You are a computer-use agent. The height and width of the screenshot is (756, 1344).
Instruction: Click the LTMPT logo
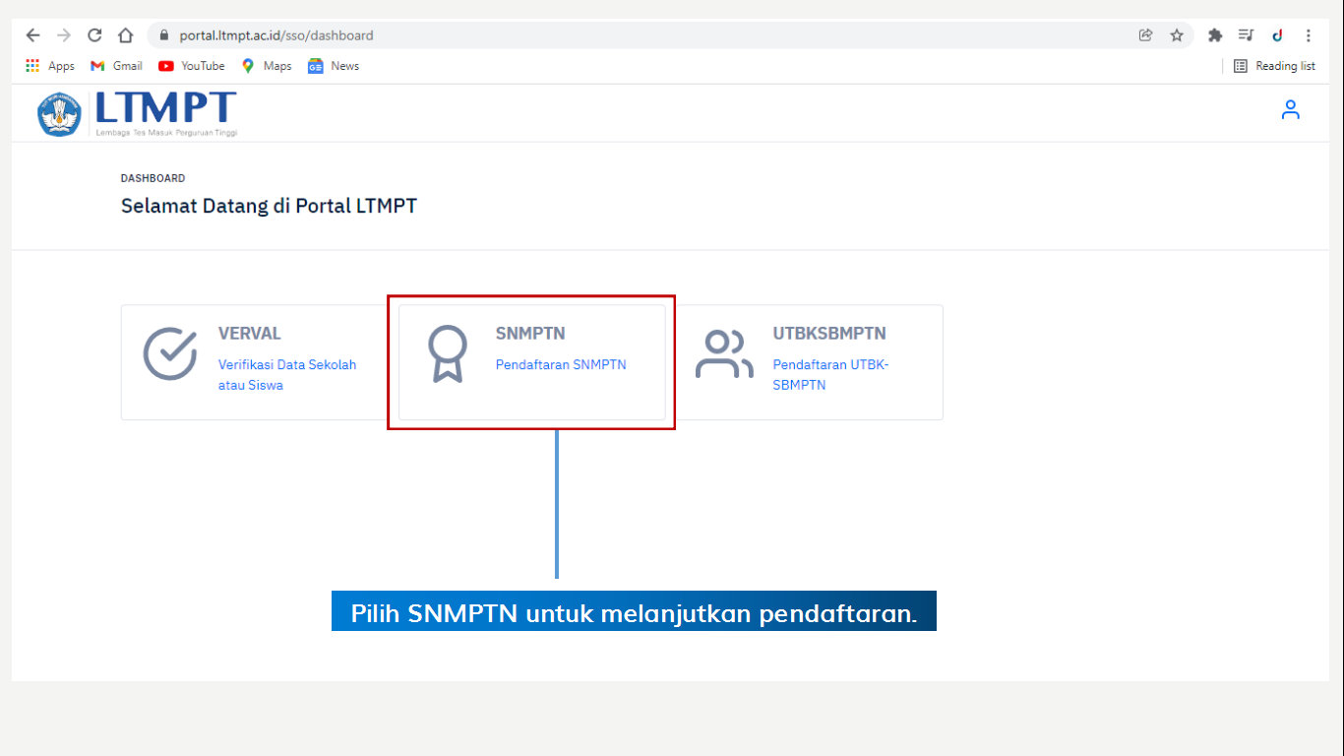coord(138,113)
